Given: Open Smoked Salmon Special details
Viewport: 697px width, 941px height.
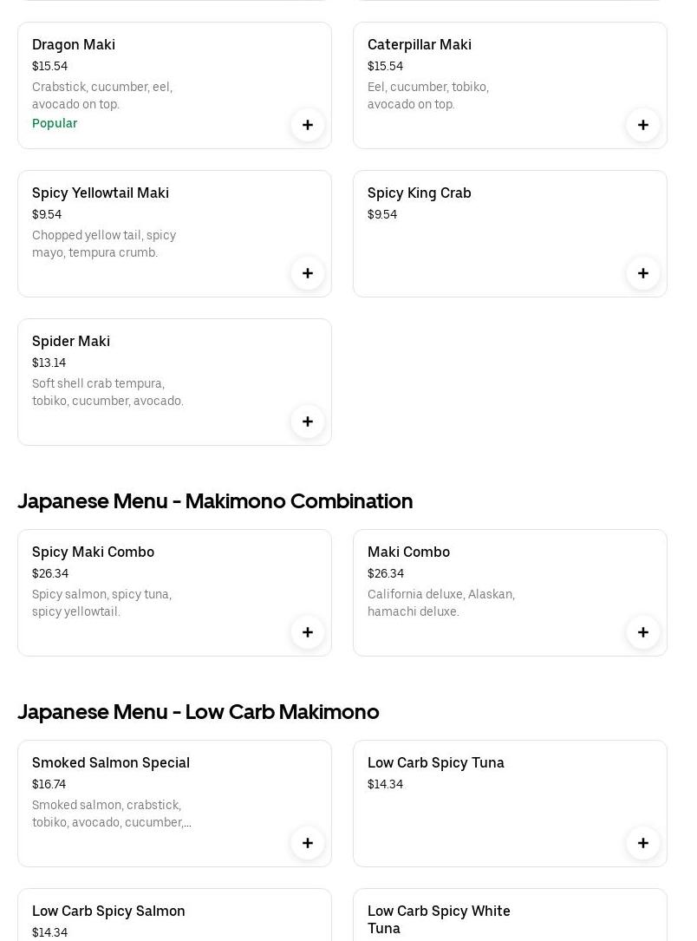Looking at the screenshot, I should click(111, 762).
